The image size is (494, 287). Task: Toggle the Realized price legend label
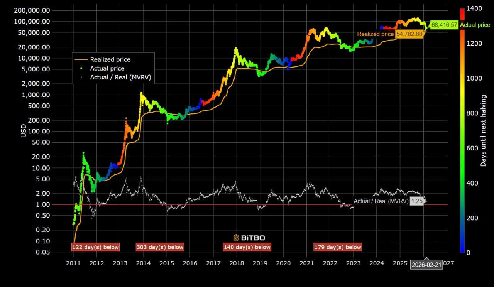[110, 59]
